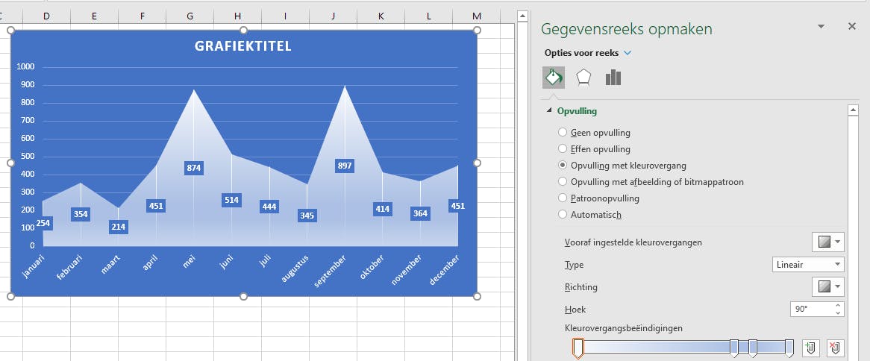This screenshot has width=870, height=361.
Task: Open the Fill & Line paint bucket tab
Action: coord(553,77)
